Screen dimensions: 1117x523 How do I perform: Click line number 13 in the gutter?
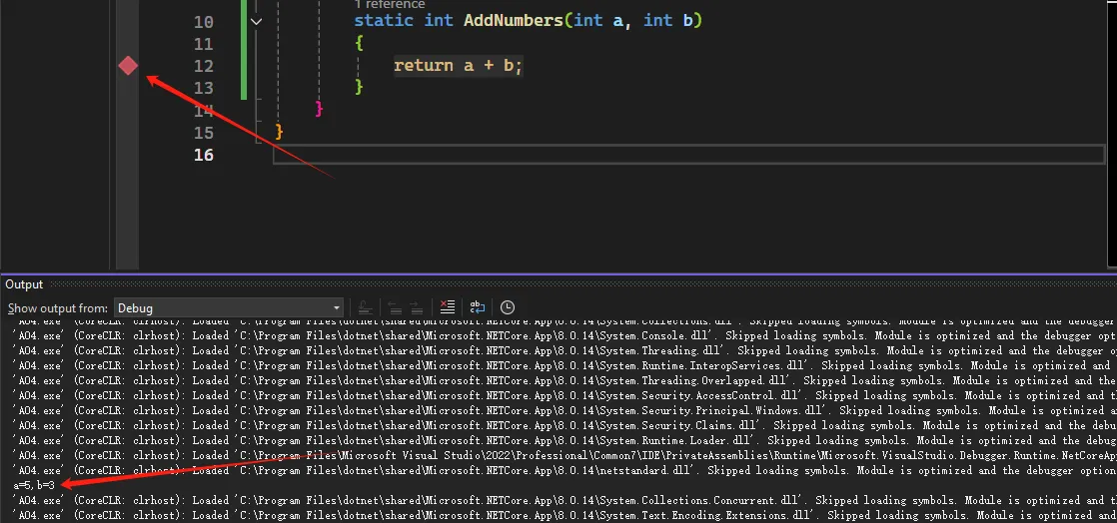203,88
